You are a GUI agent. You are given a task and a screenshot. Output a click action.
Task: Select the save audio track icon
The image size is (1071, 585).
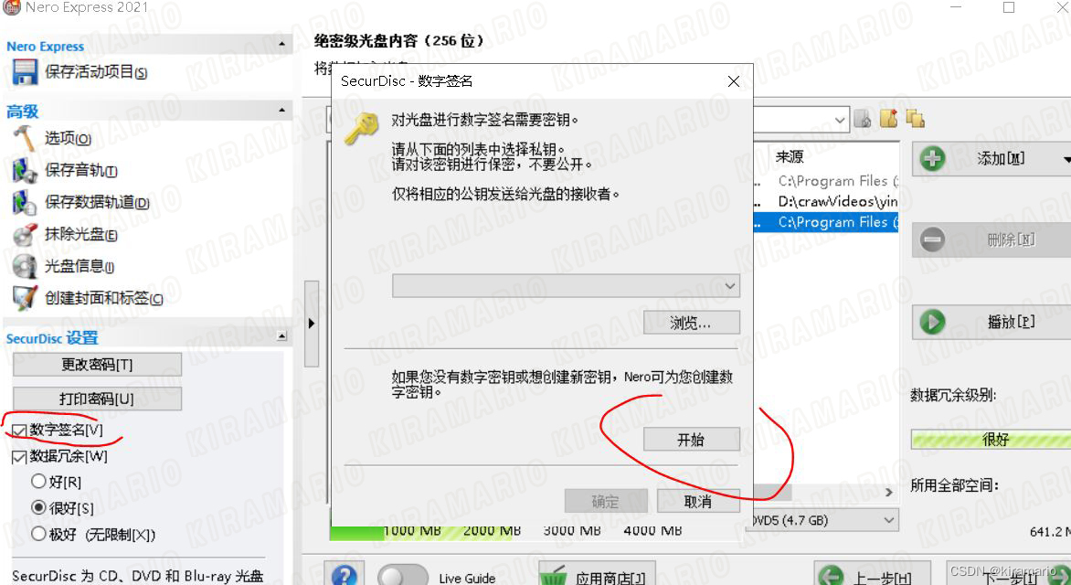tap(25, 170)
